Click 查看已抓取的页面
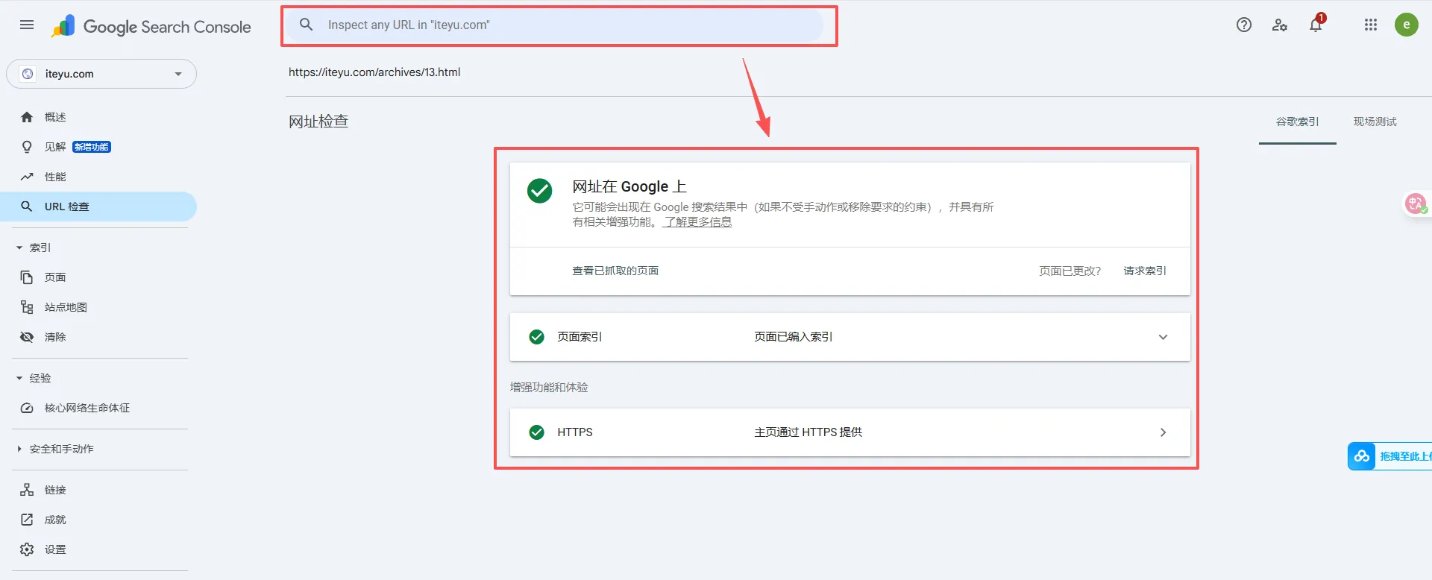 [x=615, y=271]
